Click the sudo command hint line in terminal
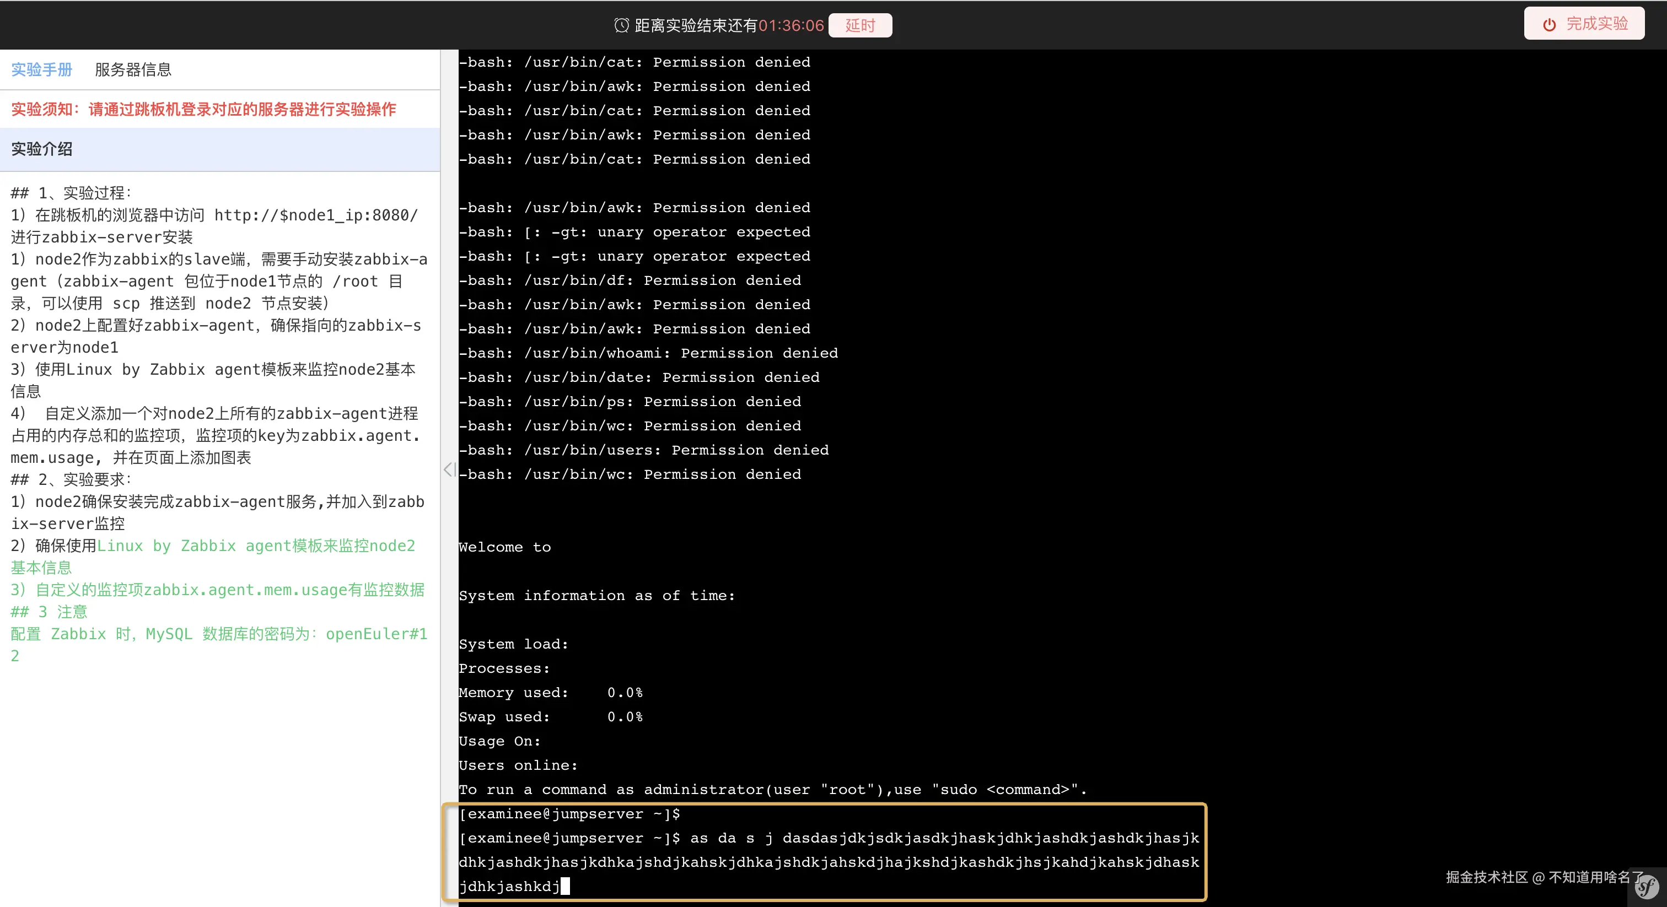This screenshot has height=907, width=1667. [x=773, y=789]
